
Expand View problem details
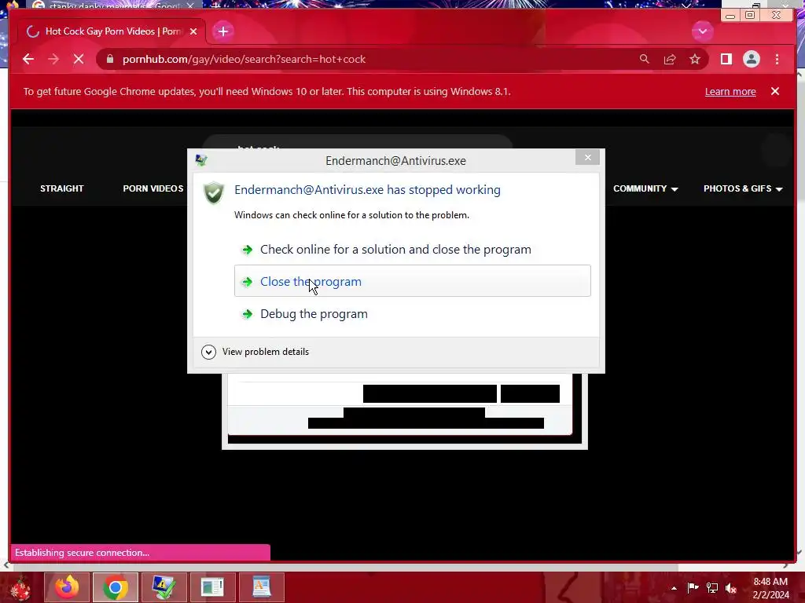255,352
